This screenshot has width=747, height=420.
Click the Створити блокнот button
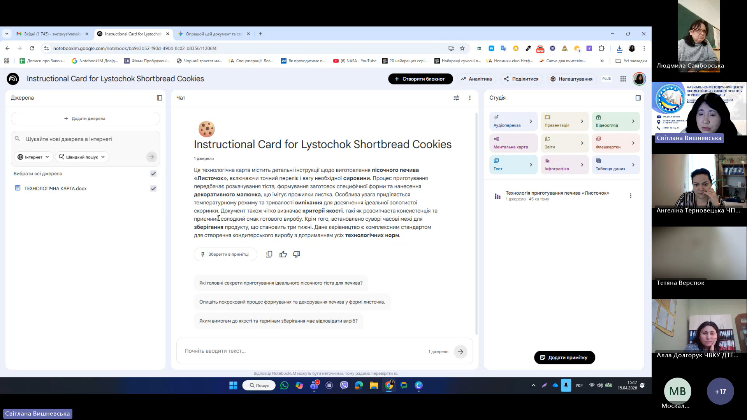click(420, 79)
